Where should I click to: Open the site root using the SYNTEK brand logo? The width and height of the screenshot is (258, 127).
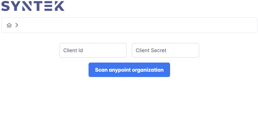pyautogui.click(x=33, y=6)
